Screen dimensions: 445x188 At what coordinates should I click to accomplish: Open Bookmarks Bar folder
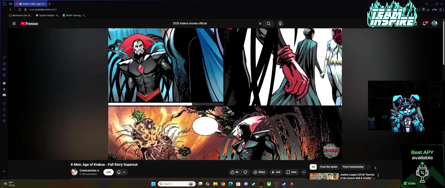tap(20, 15)
